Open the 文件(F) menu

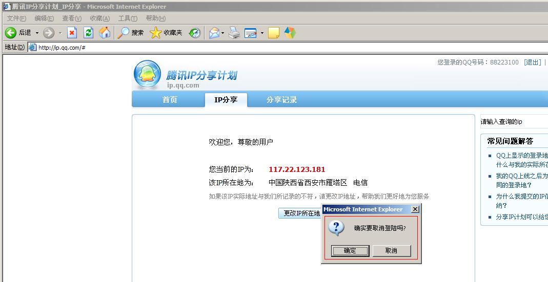click(x=16, y=18)
